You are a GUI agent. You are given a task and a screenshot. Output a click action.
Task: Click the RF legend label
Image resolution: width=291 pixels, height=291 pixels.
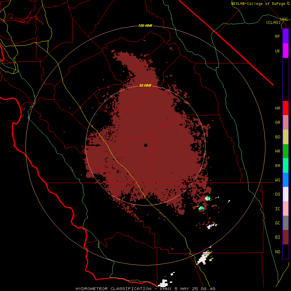click(277, 36)
